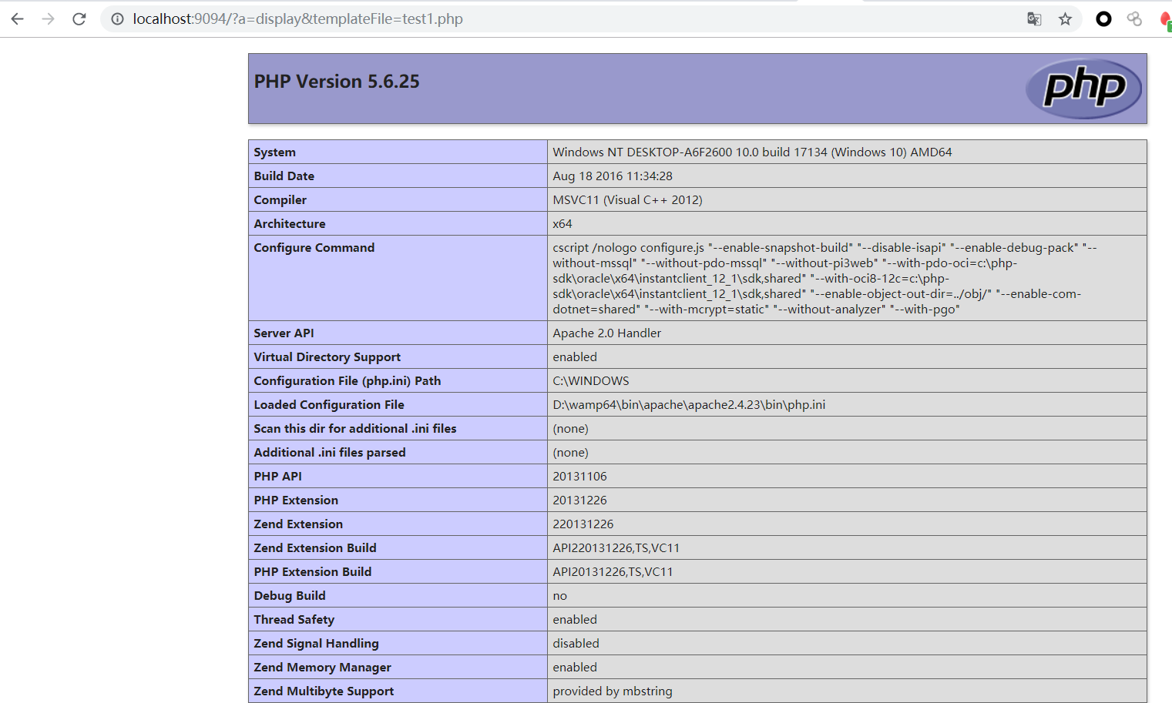Select the D:\wamp64 php.ini path value
1172x703 pixels.
point(689,405)
